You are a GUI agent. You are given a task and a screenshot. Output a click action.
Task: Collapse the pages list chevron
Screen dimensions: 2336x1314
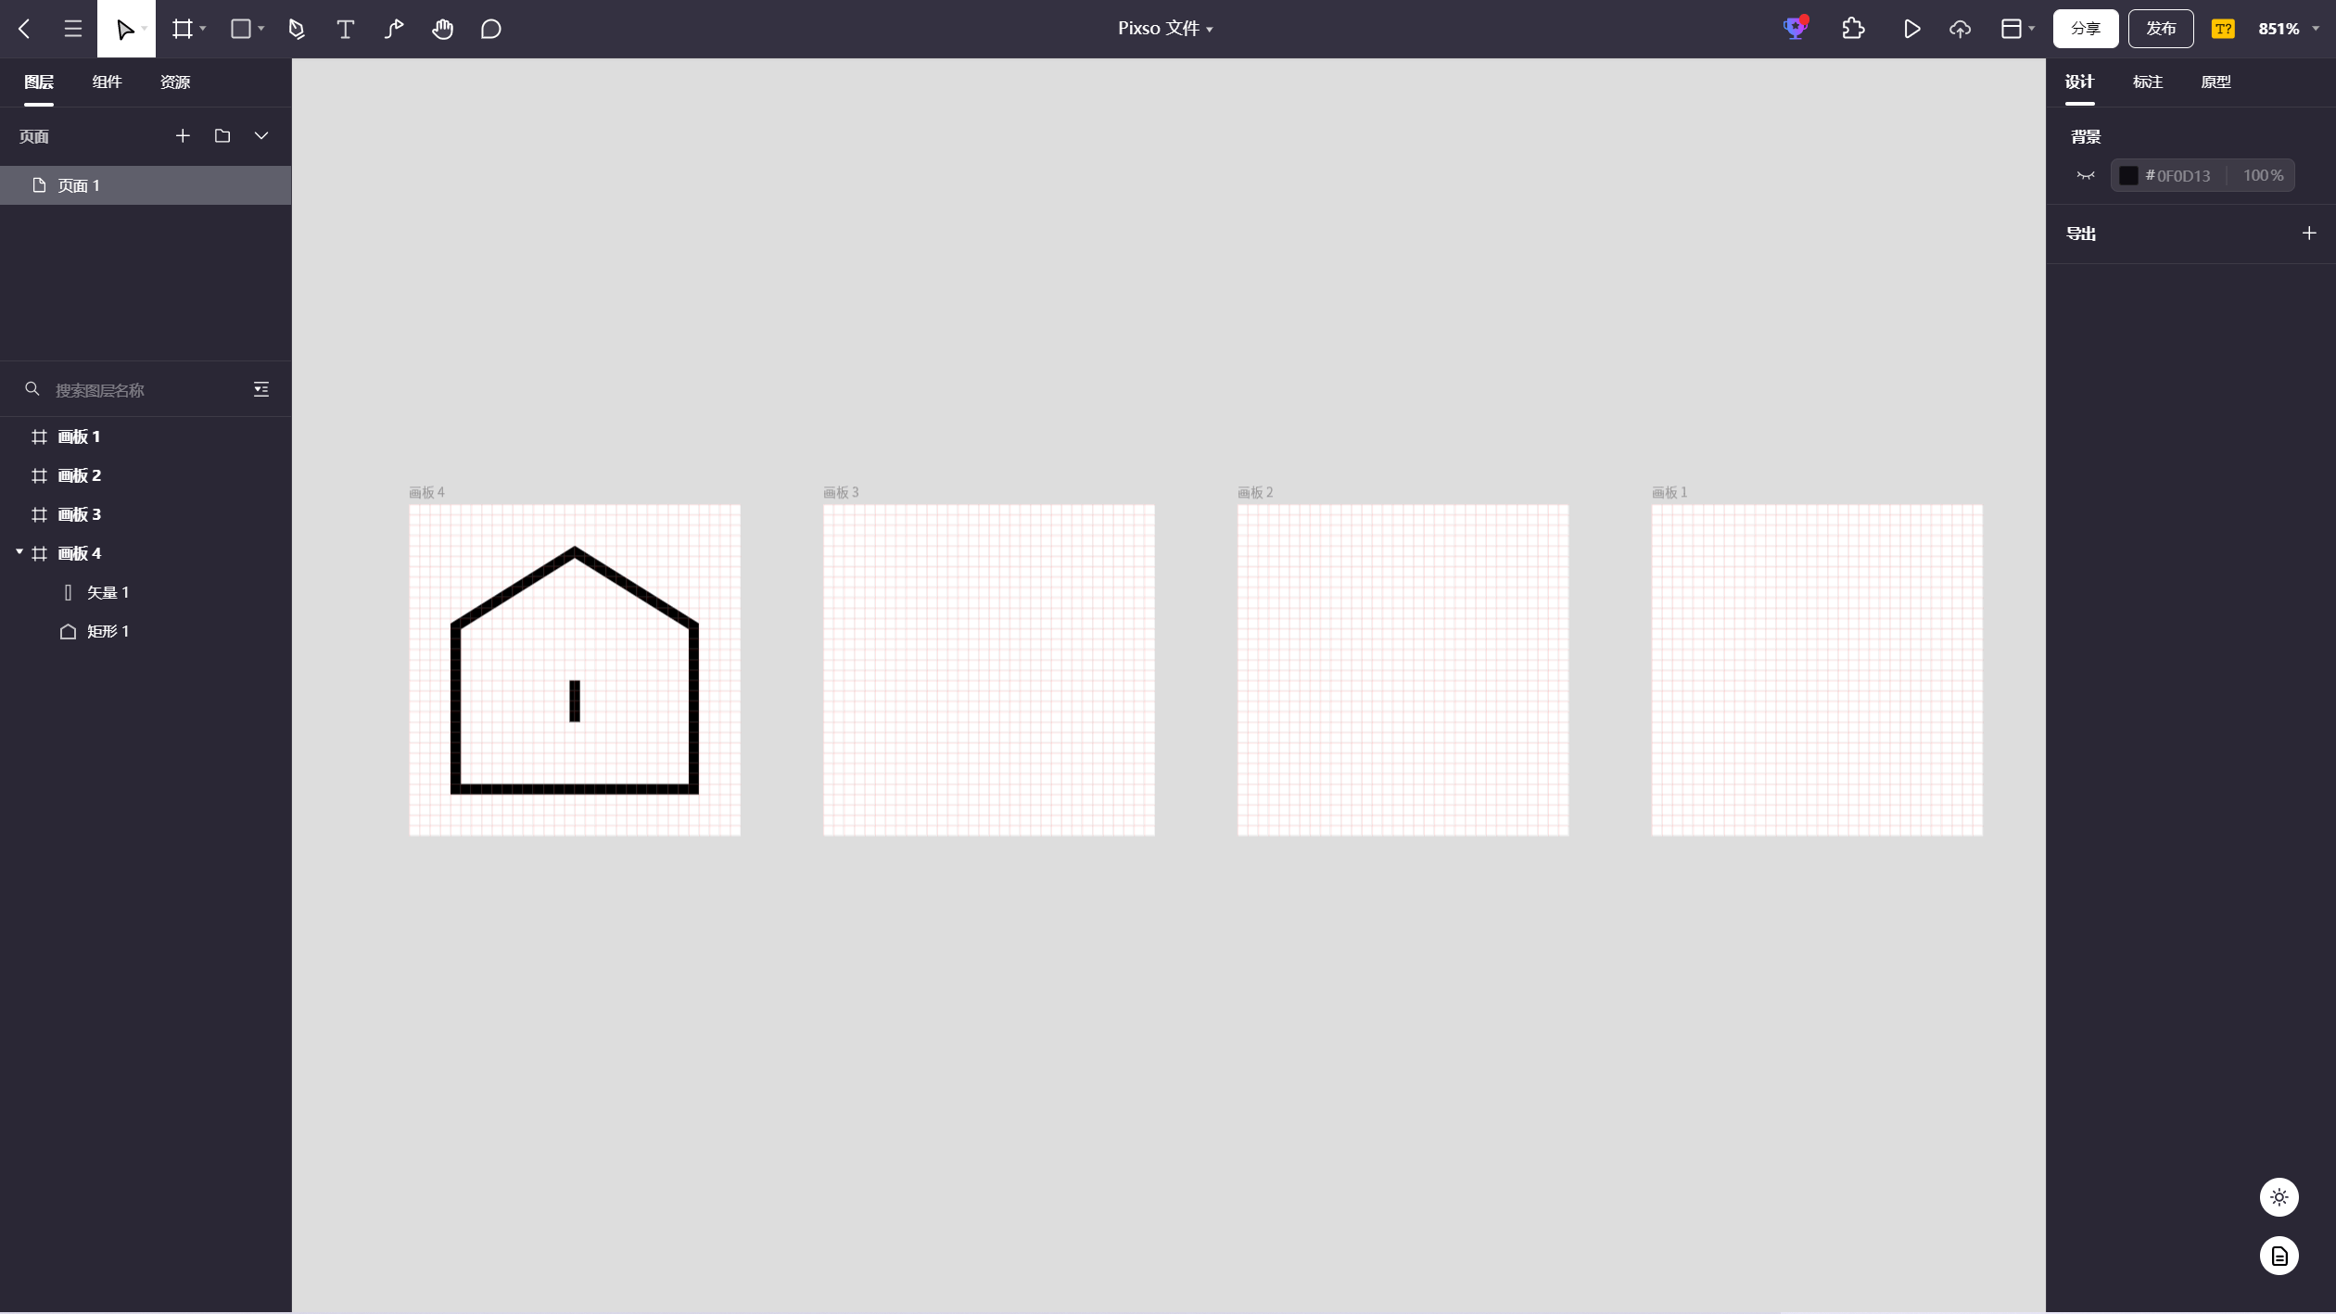tap(261, 136)
